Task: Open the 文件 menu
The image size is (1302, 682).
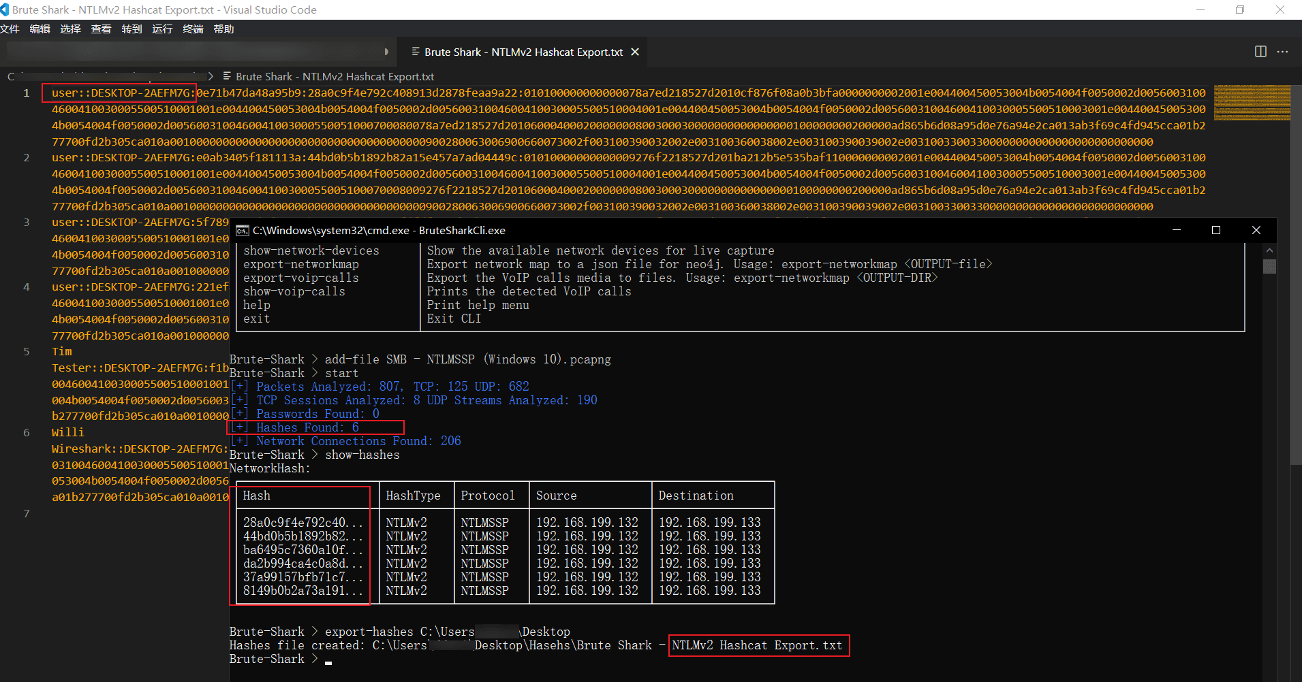Action: (10, 29)
